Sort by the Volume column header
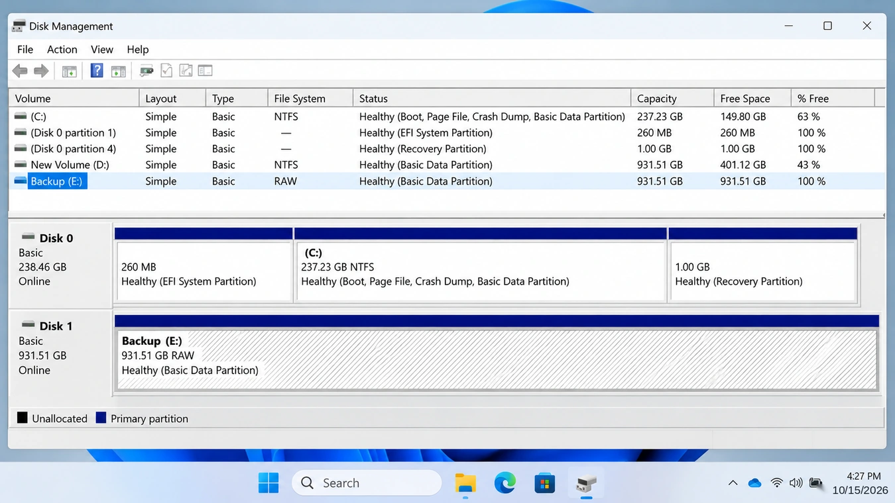 (74, 98)
